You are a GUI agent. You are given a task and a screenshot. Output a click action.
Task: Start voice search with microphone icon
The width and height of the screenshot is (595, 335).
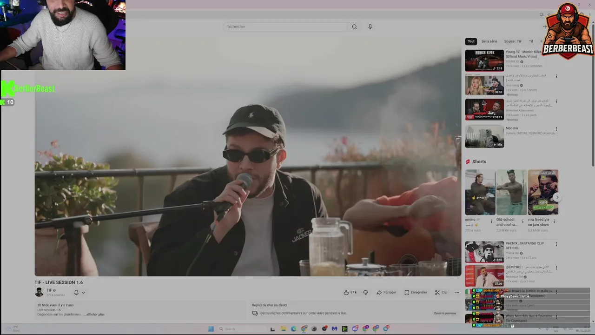[370, 27]
